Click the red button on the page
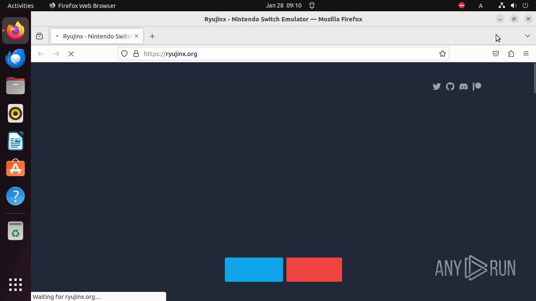 tap(314, 270)
